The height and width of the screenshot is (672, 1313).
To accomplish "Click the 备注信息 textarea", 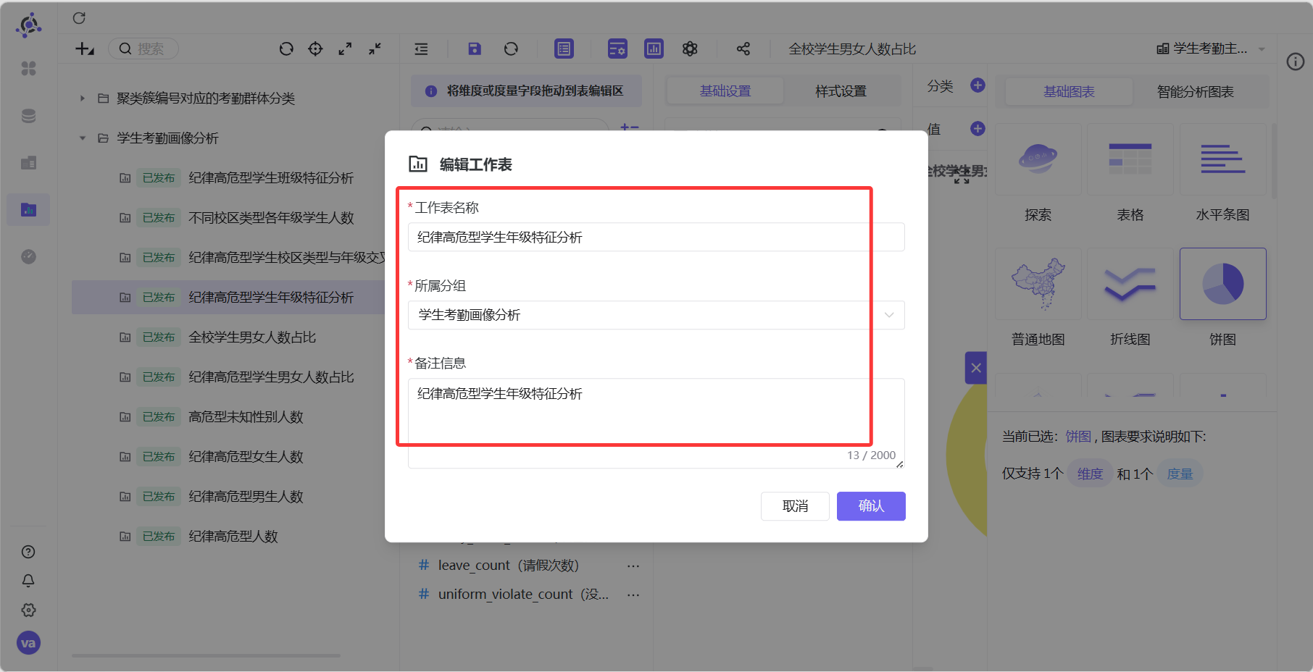I will pos(656,423).
